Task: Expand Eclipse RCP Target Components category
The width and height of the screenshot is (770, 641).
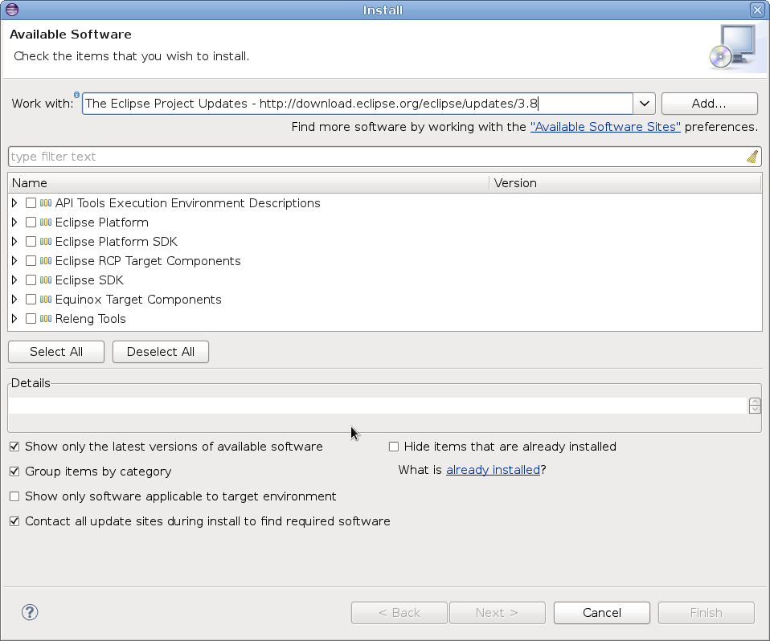Action: (14, 260)
